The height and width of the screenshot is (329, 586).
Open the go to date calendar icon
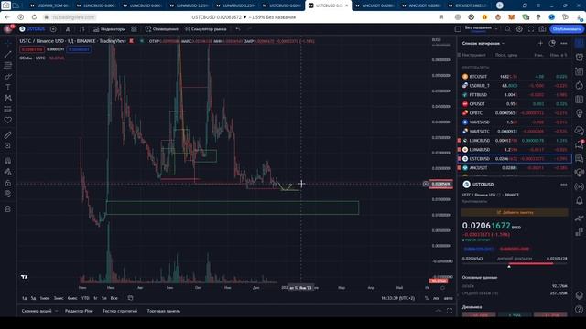pyautogui.click(x=130, y=298)
